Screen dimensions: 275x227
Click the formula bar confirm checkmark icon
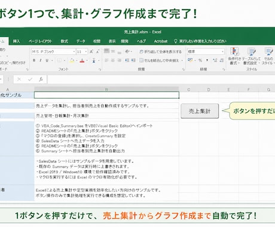click(x=30, y=79)
